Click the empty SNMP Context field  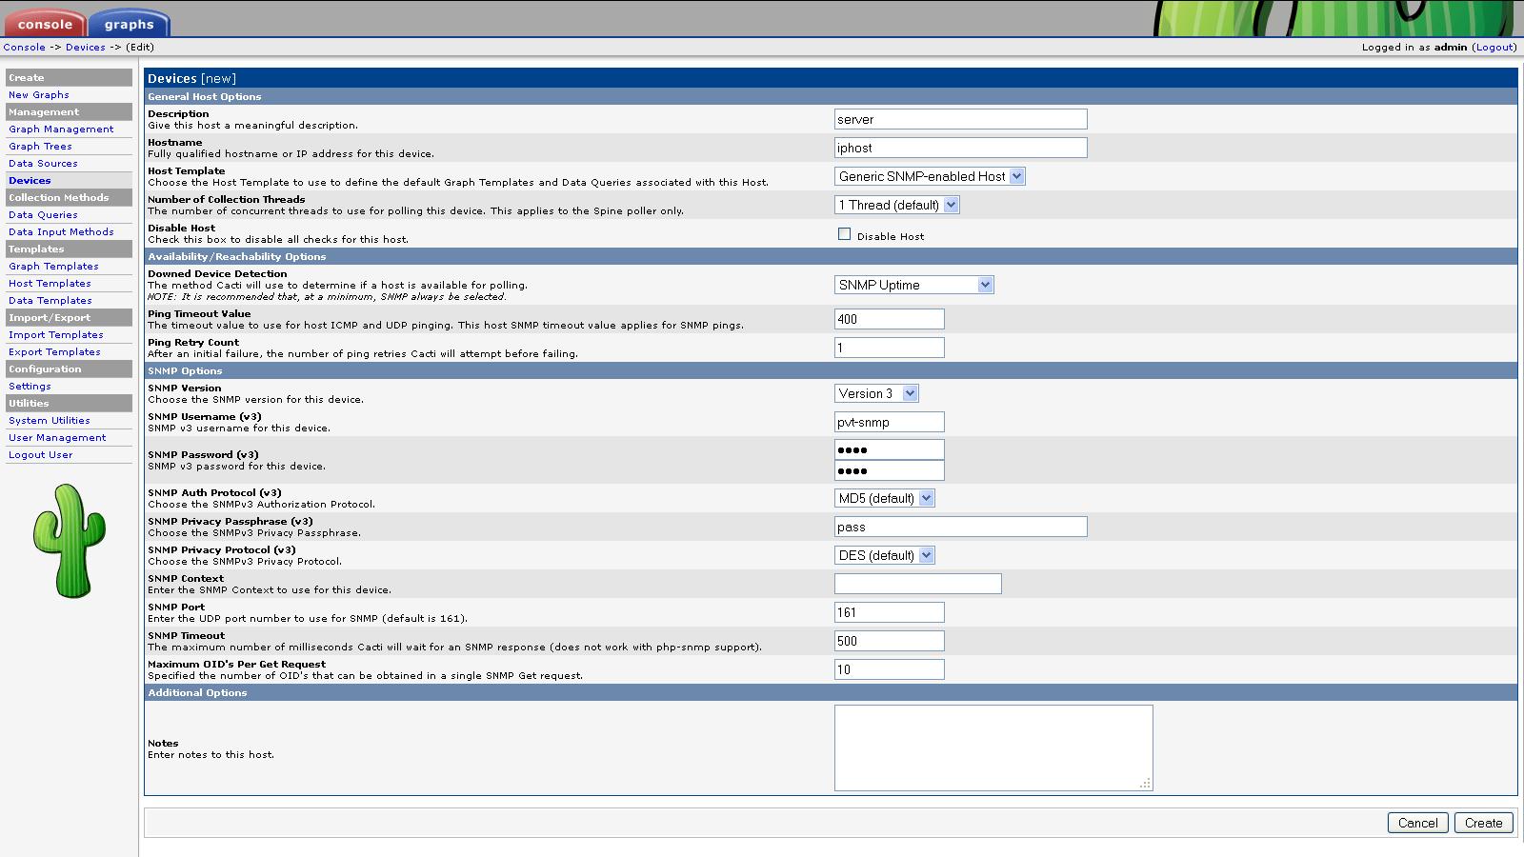(x=917, y=584)
